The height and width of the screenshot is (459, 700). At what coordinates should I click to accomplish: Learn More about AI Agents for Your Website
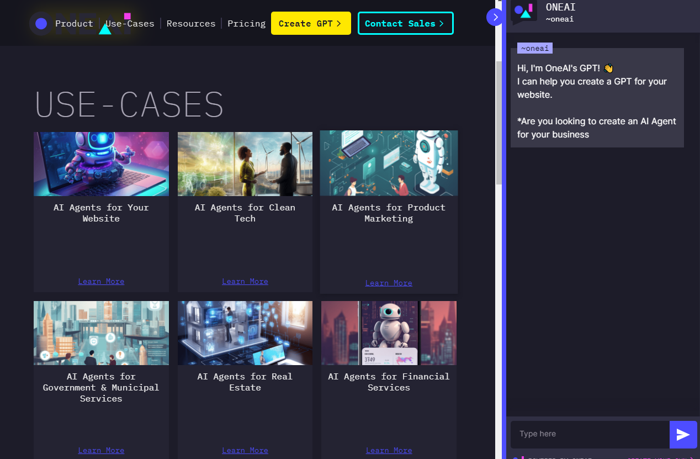(101, 281)
